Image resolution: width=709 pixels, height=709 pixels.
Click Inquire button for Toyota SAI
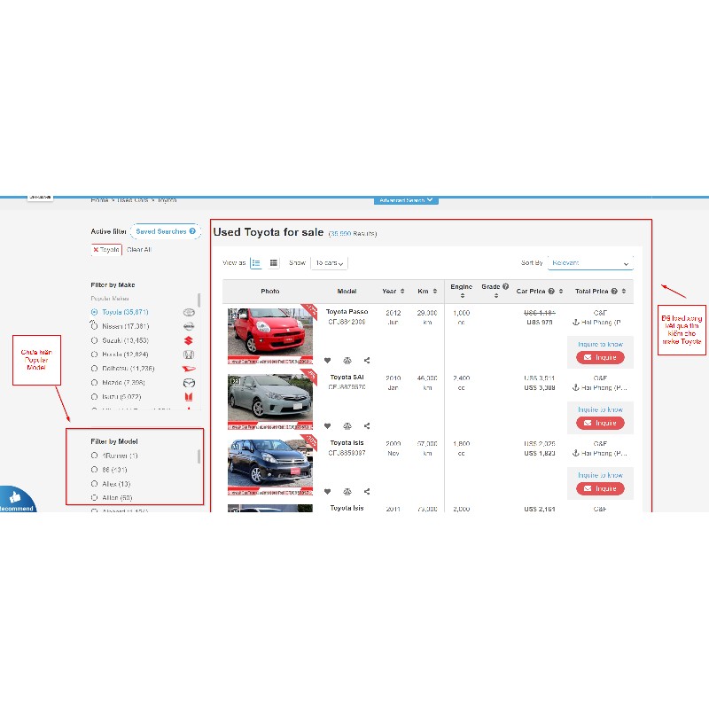pyautogui.click(x=600, y=424)
